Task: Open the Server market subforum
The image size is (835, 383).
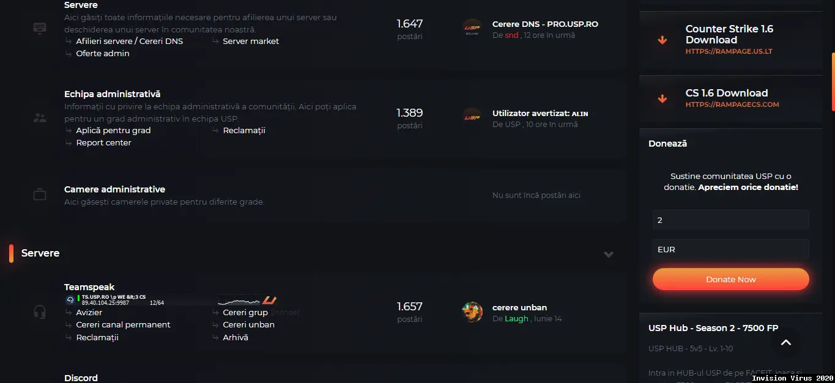Action: [251, 41]
